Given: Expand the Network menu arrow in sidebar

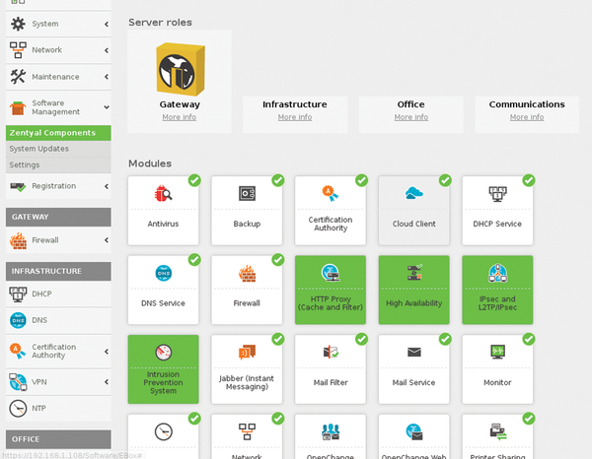Looking at the screenshot, I should (107, 50).
